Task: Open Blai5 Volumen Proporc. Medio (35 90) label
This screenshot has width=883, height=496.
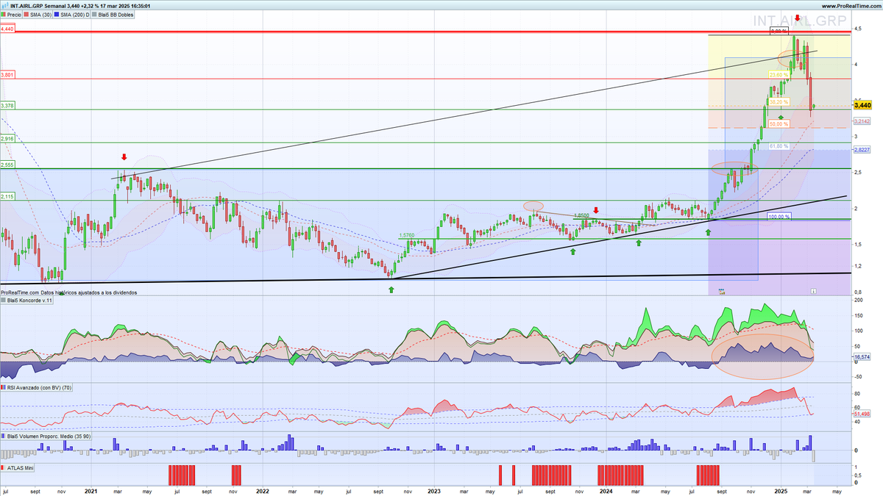Action: 46,436
